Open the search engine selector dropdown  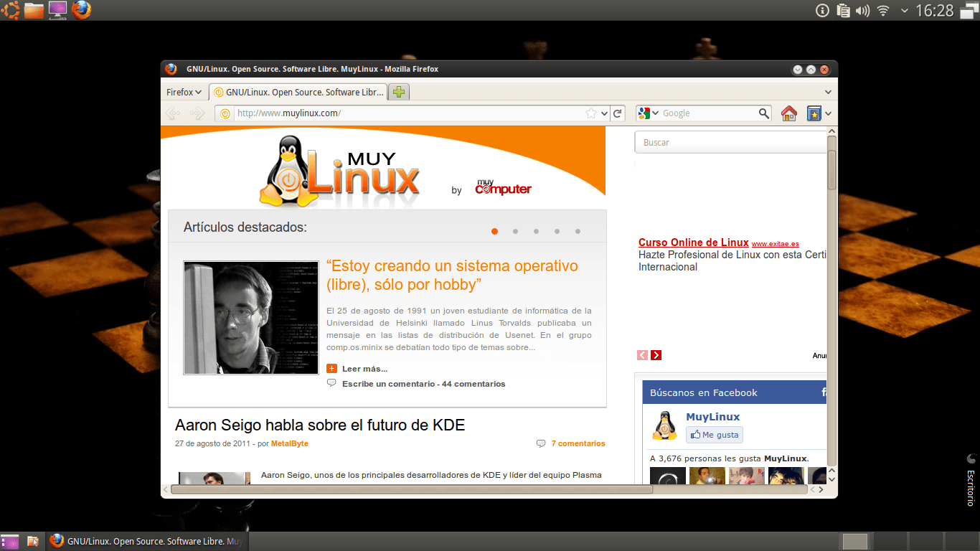coord(648,113)
